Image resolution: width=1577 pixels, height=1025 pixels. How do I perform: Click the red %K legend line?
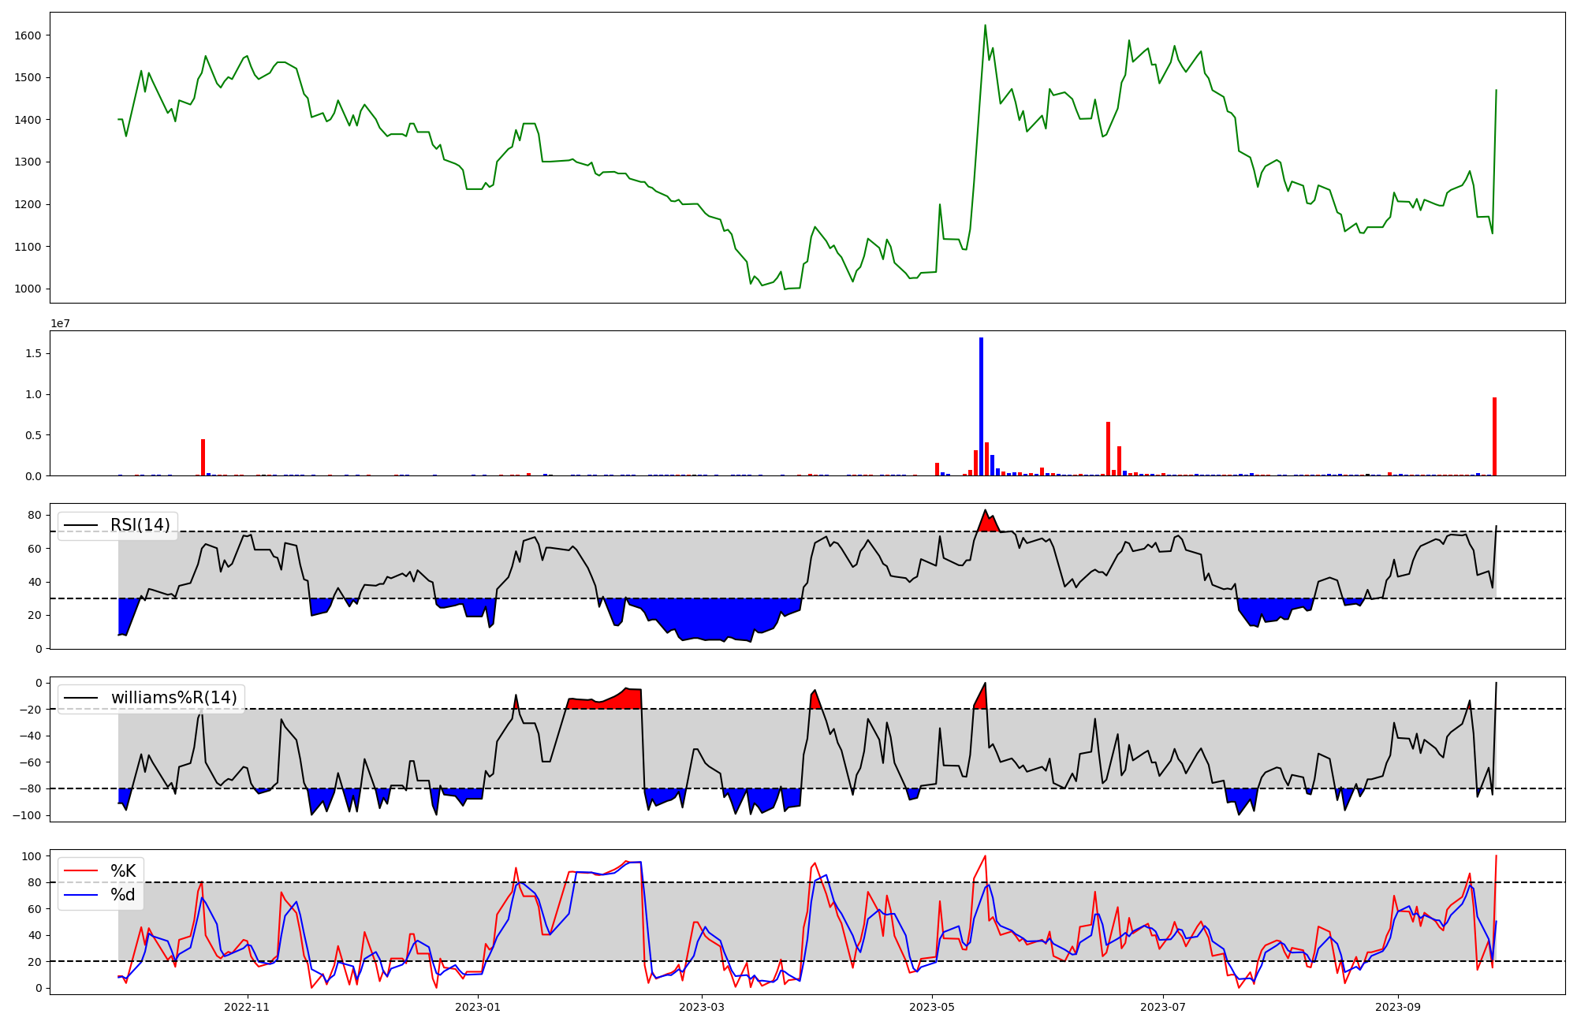(80, 871)
